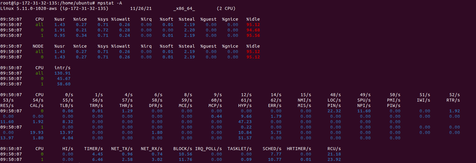Select the value '8.32'
476x163 pixels.
click(68, 122)
